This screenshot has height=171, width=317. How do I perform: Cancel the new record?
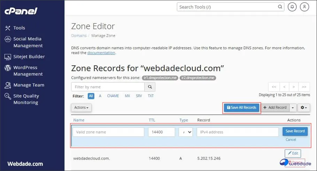[x=291, y=140]
